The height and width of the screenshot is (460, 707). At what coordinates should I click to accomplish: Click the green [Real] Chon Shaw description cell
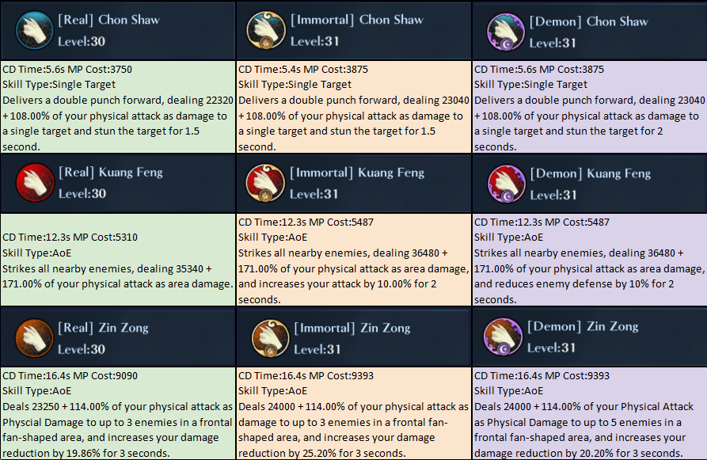118,108
